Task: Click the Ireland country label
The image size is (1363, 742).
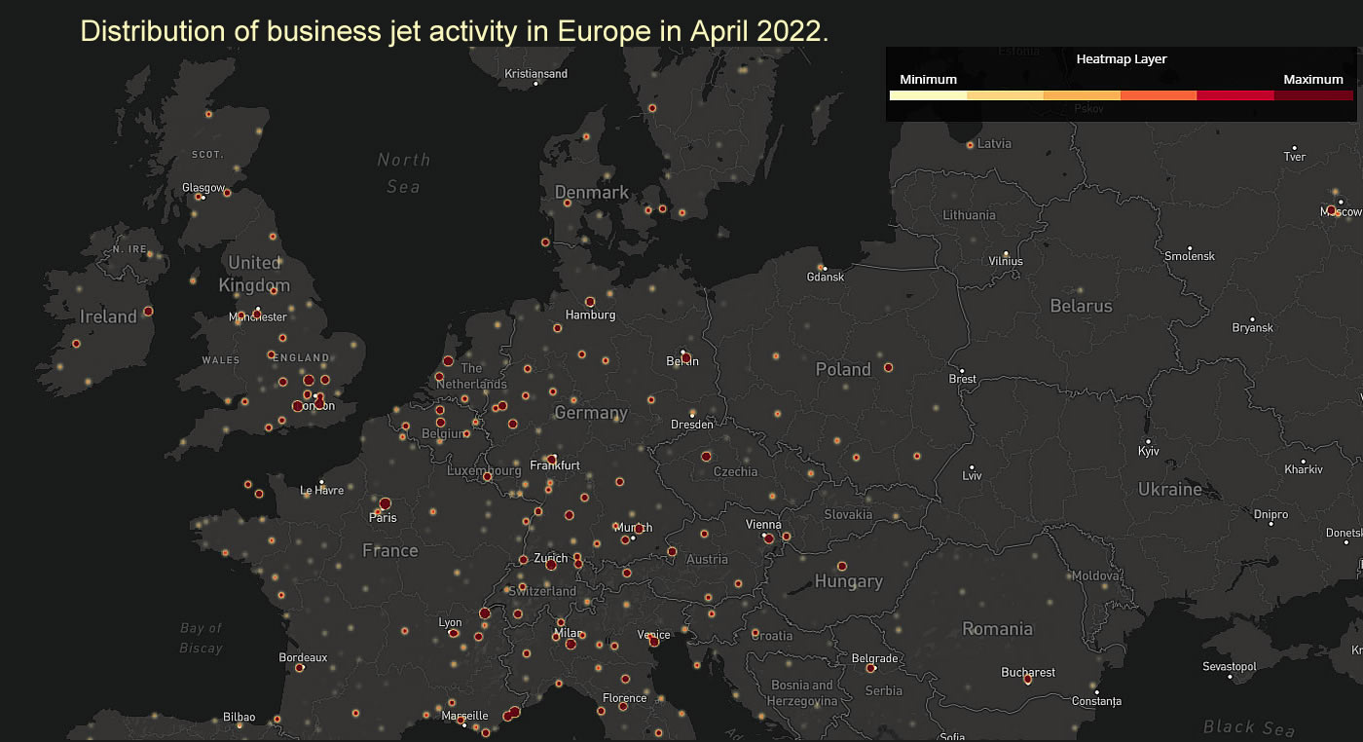Action: (x=108, y=316)
